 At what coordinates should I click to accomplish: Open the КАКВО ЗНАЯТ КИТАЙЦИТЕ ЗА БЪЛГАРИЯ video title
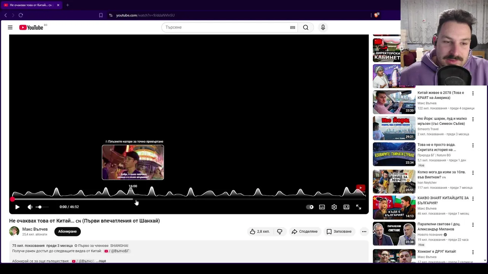pos(443,201)
